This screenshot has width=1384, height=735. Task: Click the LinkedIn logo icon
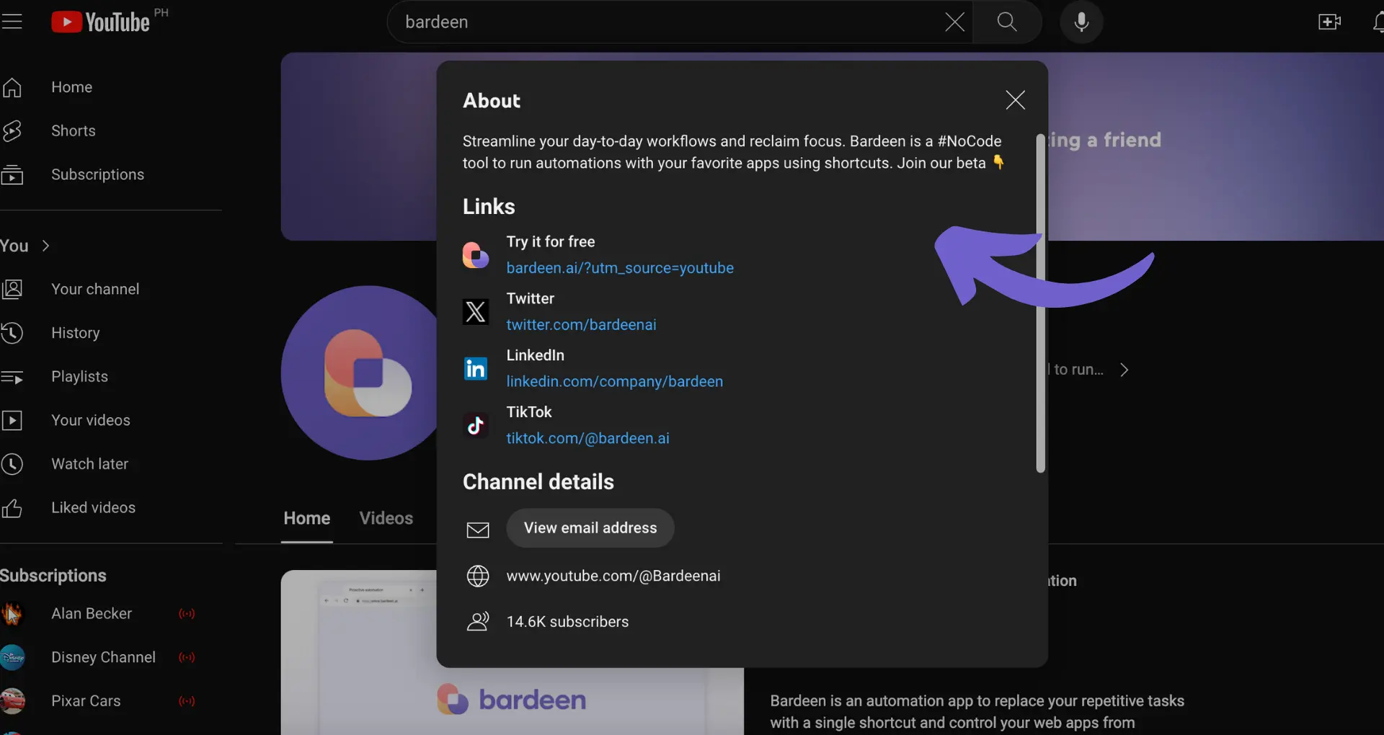click(x=476, y=368)
